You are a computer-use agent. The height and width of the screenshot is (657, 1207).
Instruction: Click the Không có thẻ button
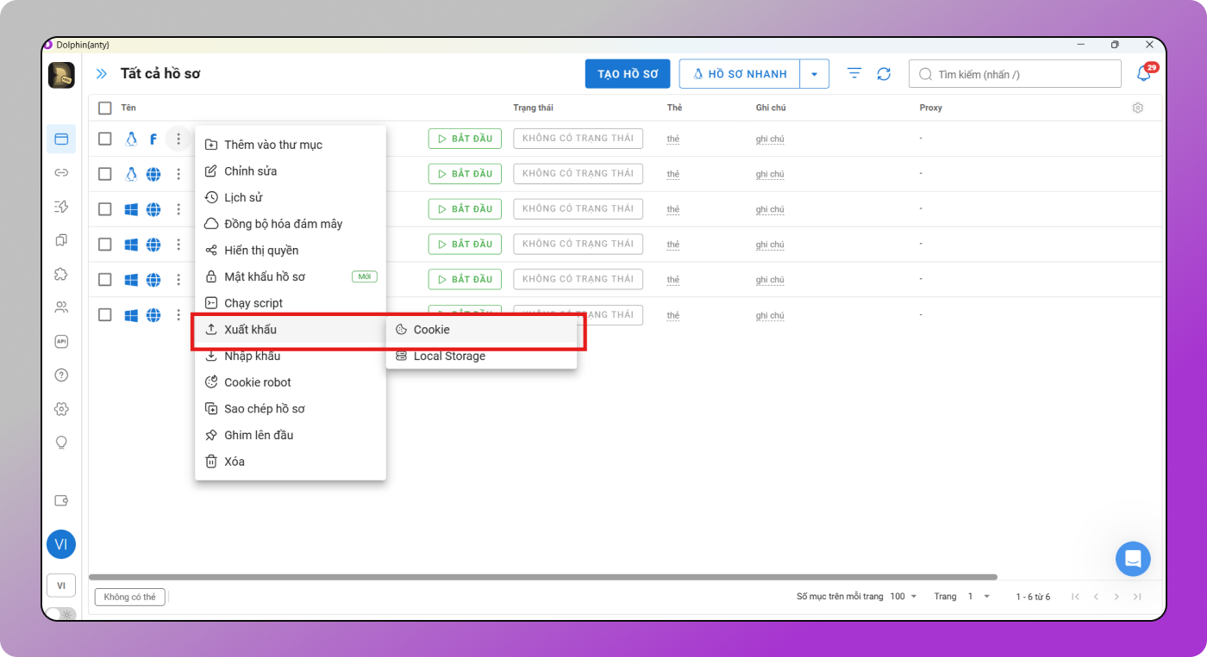(x=129, y=597)
